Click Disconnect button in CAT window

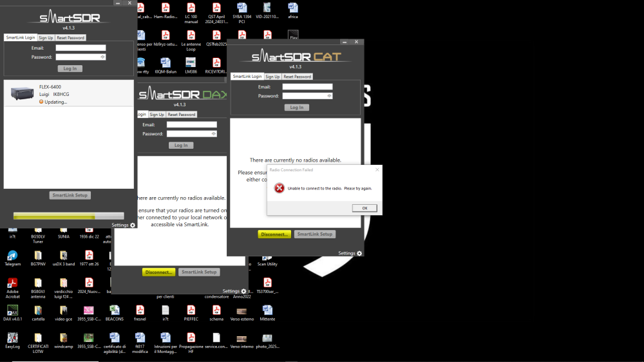[274, 234]
